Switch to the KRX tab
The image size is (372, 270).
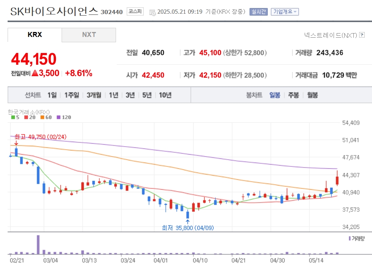35,35
